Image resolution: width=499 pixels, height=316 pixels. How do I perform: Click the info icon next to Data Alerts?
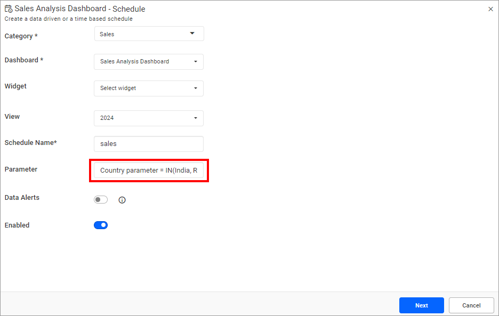coord(122,200)
